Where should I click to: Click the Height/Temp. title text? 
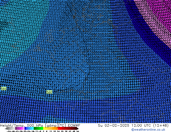click(13, 126)
